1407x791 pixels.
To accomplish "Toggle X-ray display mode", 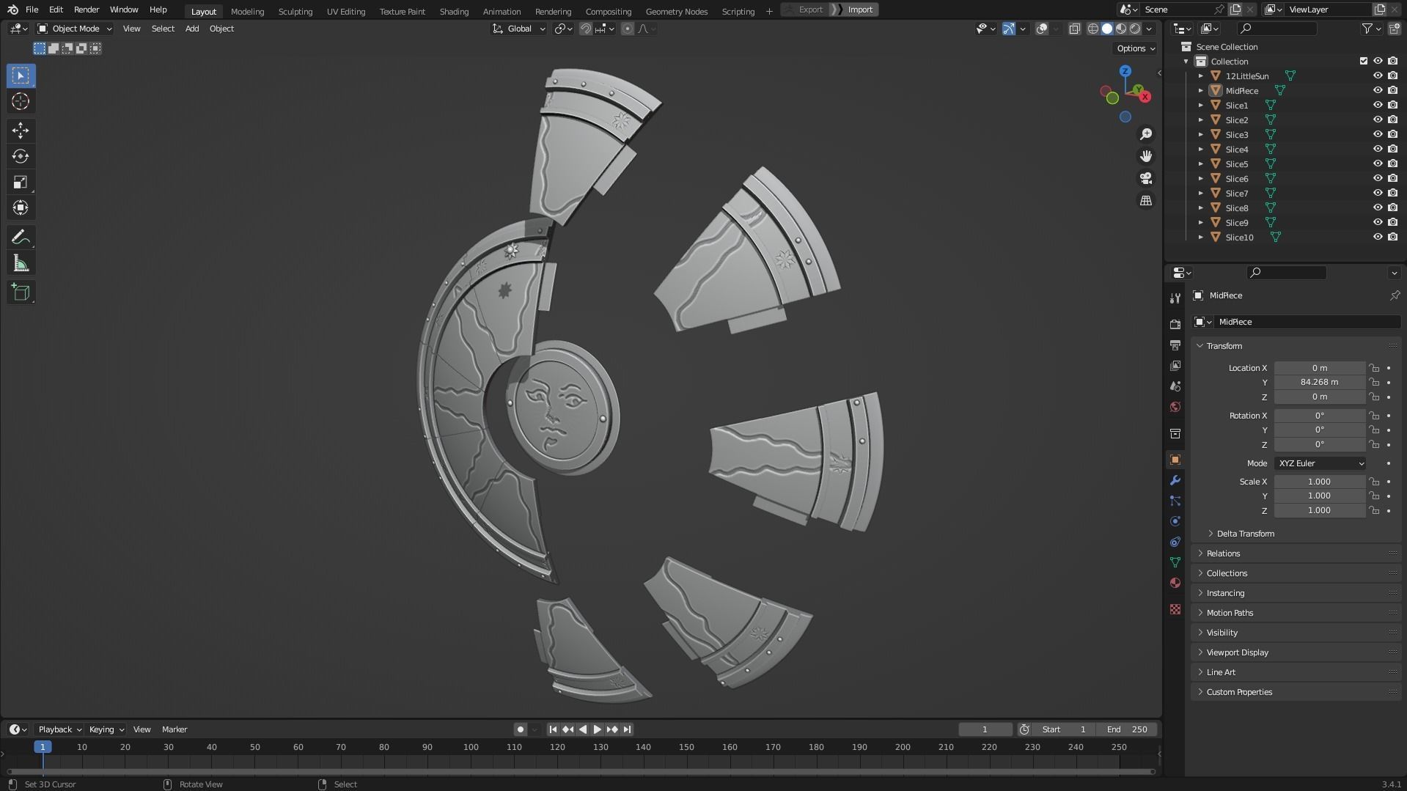I will (x=1074, y=29).
